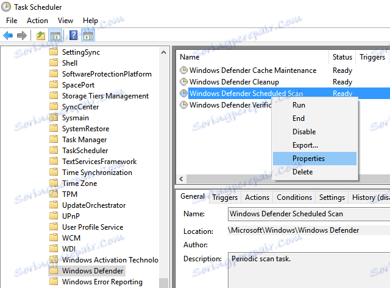Image resolution: width=390 pixels, height=288 pixels.
Task: Select Task Manager in the tree
Action: coord(84,139)
